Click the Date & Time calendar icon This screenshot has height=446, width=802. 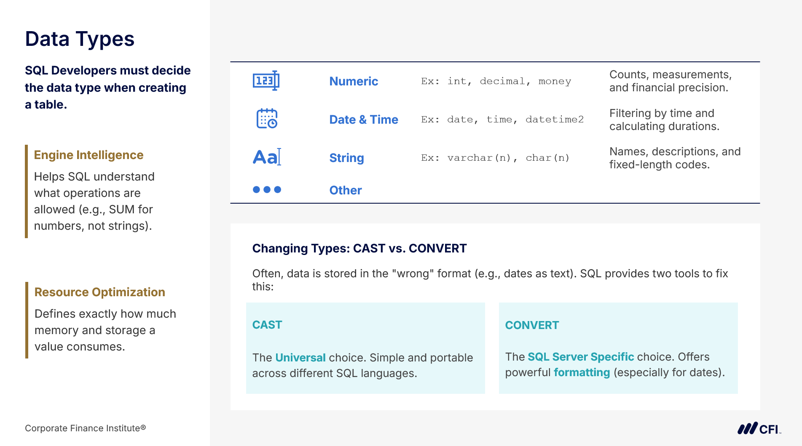tap(267, 119)
